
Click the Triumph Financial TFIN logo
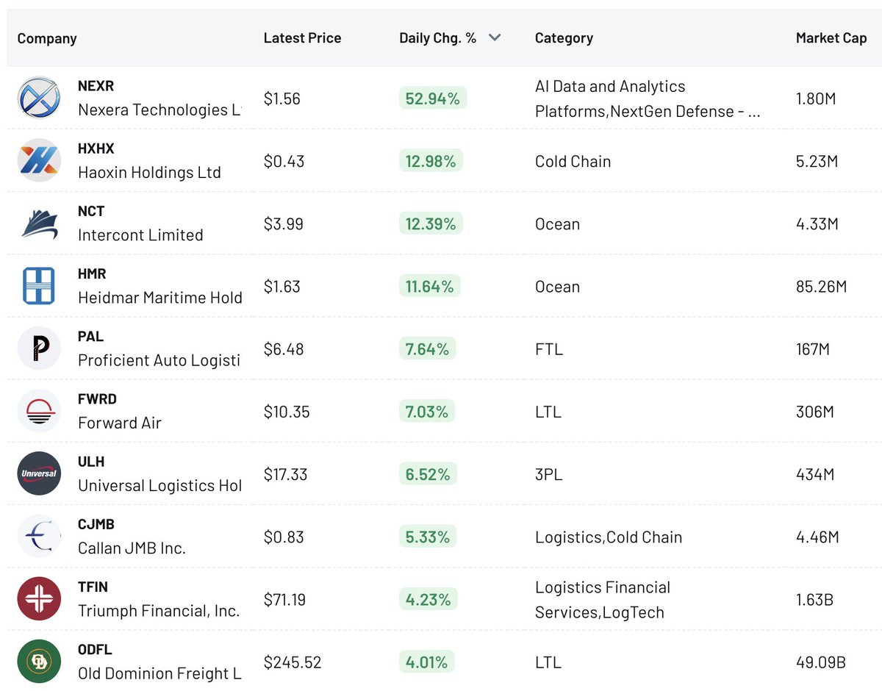click(x=39, y=599)
